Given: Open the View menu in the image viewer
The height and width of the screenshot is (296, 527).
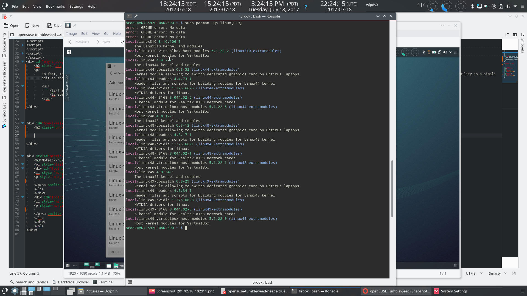Looking at the screenshot, I should click(x=96, y=33).
